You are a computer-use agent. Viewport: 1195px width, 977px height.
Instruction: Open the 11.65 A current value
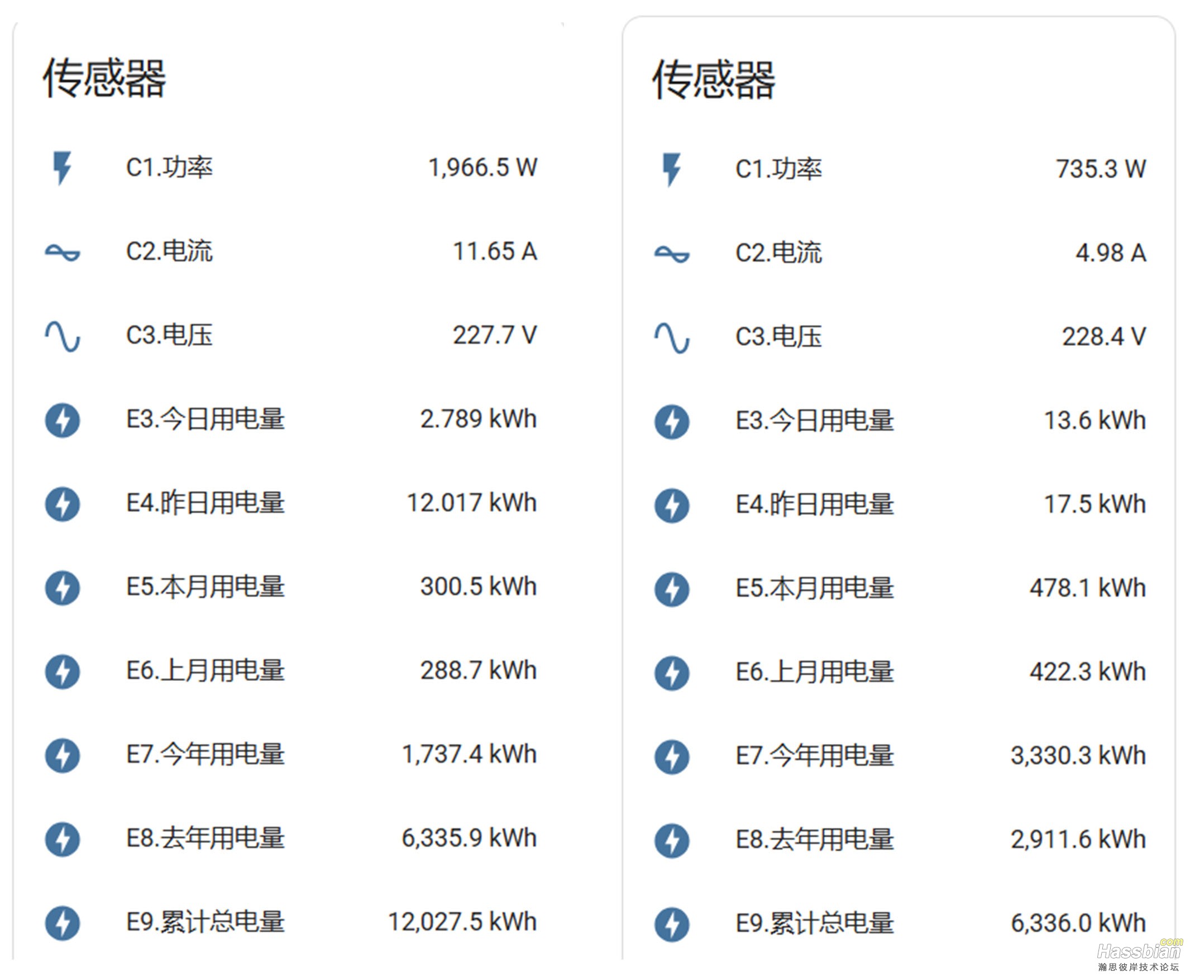[495, 251]
